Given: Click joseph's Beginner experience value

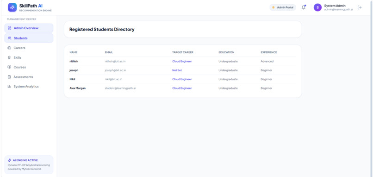Looking at the screenshot, I should pos(267,70).
